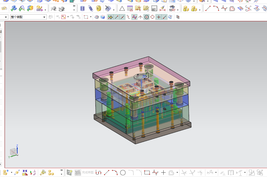The width and height of the screenshot is (267, 177).
Task: Click the ZC axis label on model
Action: tap(144, 77)
